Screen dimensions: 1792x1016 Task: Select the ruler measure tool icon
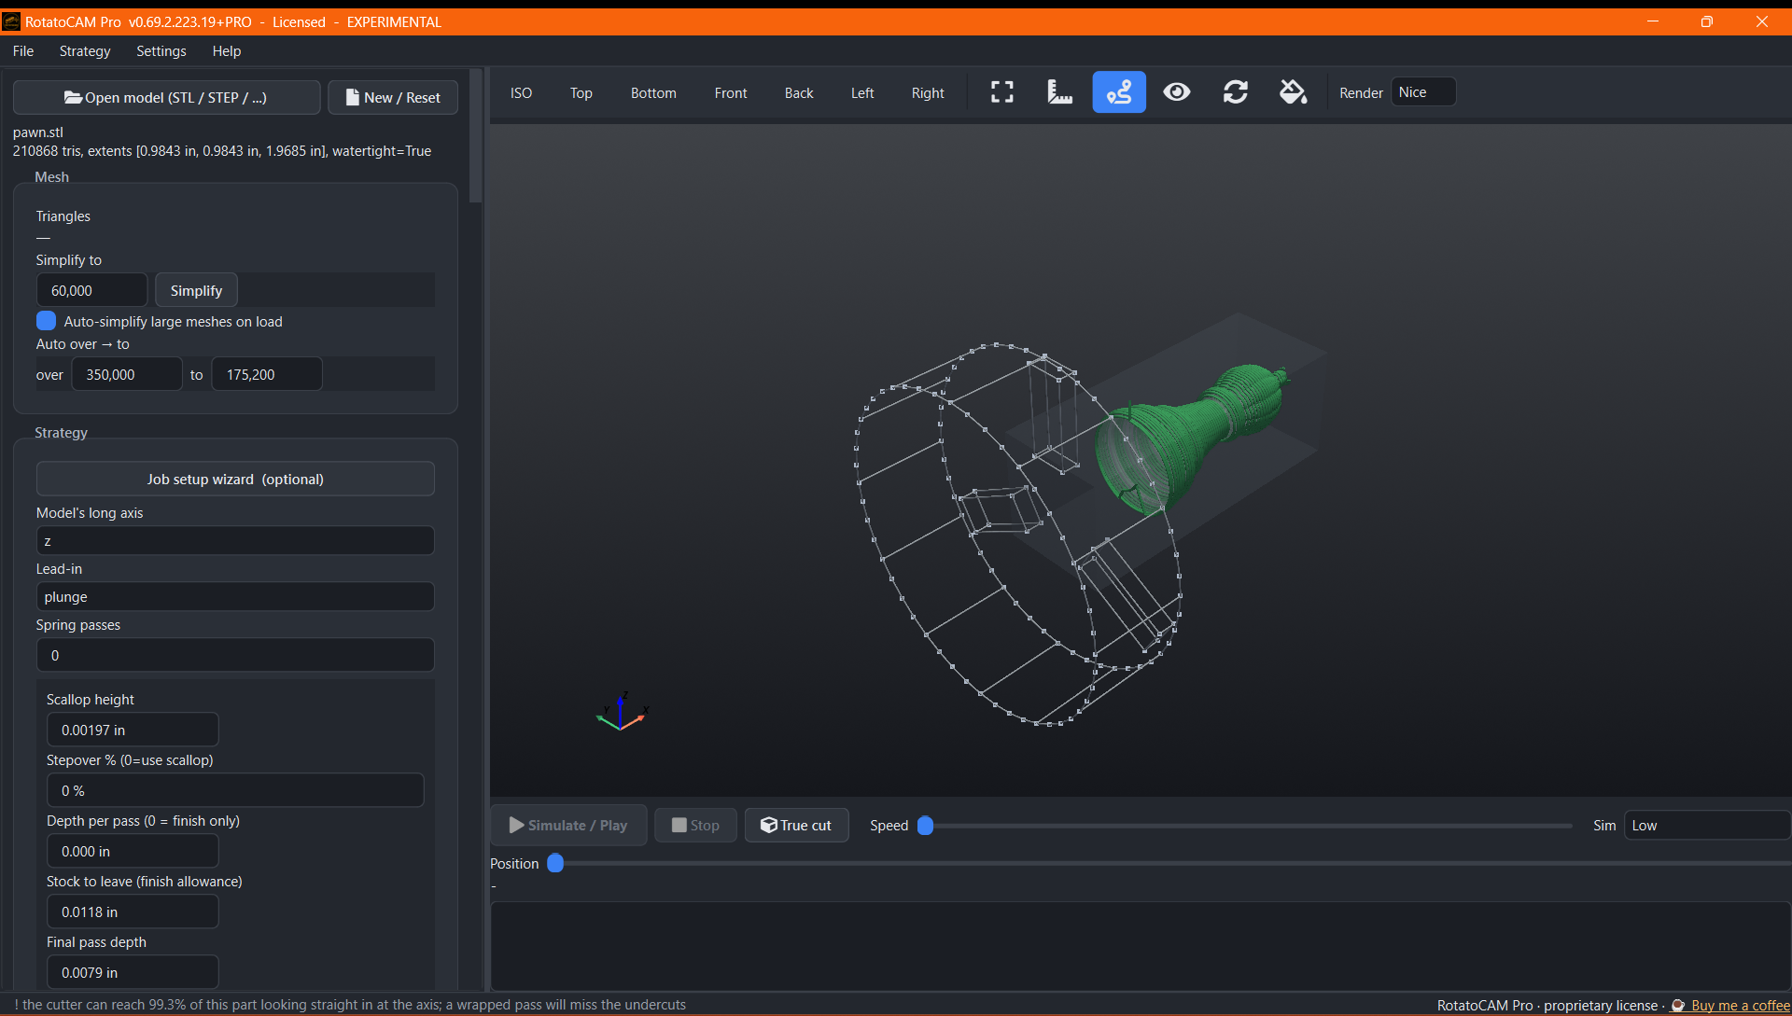[1060, 92]
